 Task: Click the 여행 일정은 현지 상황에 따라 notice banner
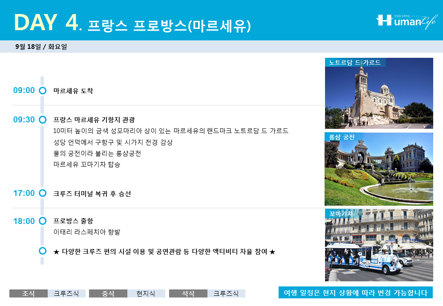(x=356, y=292)
